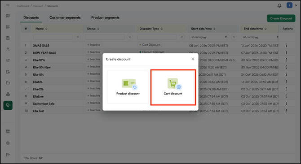The image size is (301, 164).
Task: Open the customer person icon in sidebar
Action: click(8, 49)
